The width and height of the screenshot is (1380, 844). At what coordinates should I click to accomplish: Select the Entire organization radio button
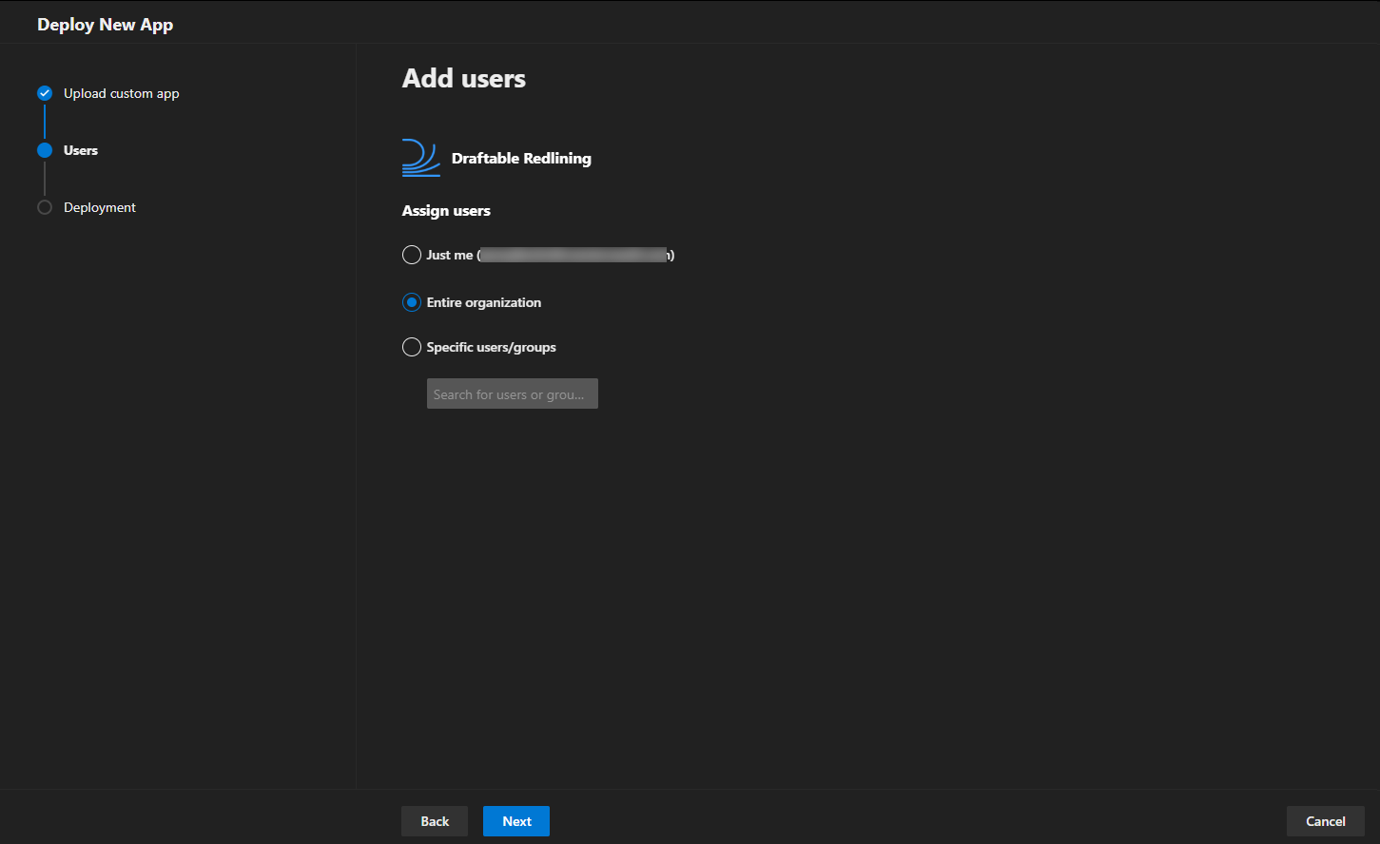point(412,302)
